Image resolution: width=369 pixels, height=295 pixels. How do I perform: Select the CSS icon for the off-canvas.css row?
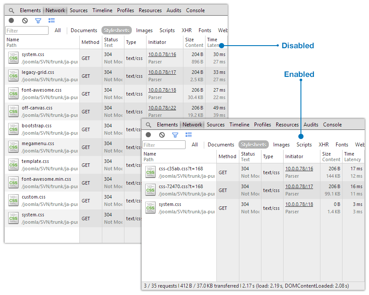(x=13, y=111)
